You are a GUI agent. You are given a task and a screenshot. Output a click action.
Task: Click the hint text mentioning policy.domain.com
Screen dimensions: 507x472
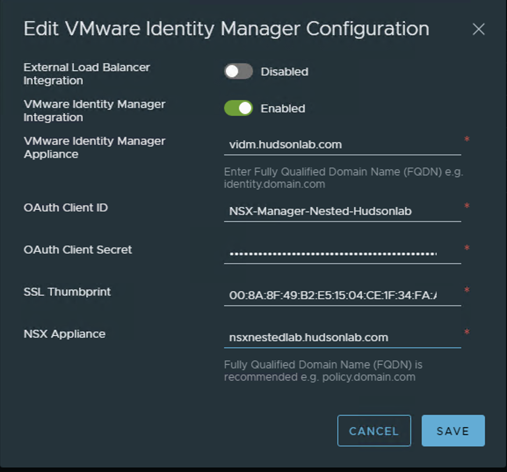323,371
